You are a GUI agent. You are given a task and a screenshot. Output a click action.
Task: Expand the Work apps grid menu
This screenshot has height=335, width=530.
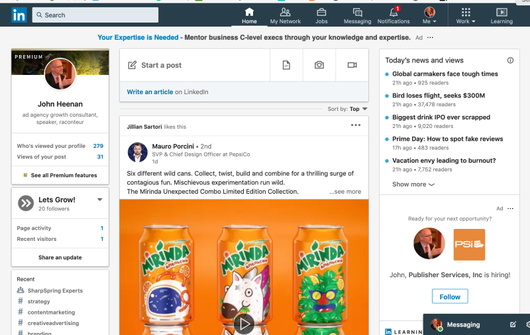point(466,16)
